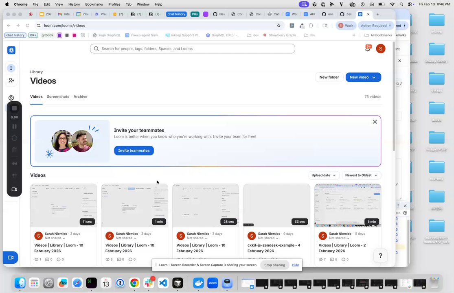This screenshot has width=454, height=293.
Task: Open the History menu in menu bar
Action: pos(74,4)
